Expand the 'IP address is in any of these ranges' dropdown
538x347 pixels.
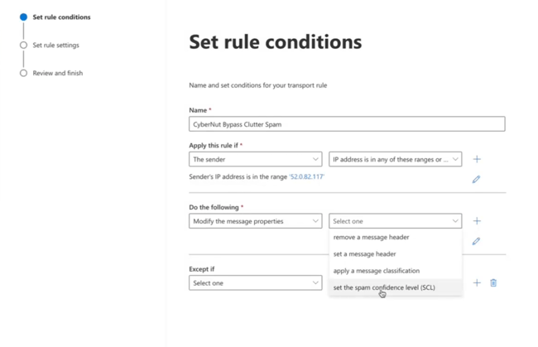click(x=395, y=159)
